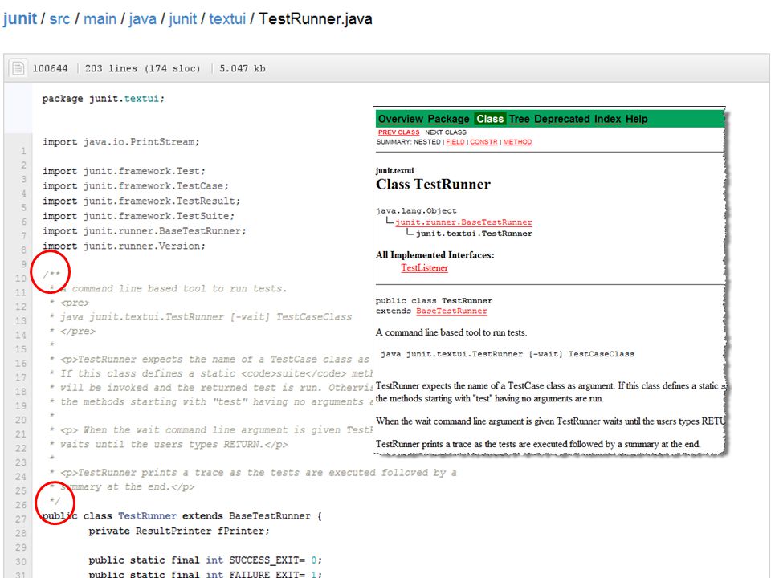Click NEXT CLASS text in Javadoc
Viewport: 771px width, 578px height.
pos(446,132)
